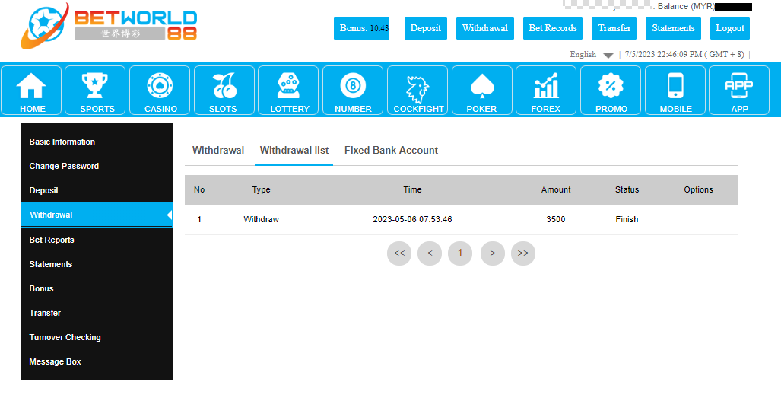
Task: Open the Home house icon
Action: [x=32, y=86]
